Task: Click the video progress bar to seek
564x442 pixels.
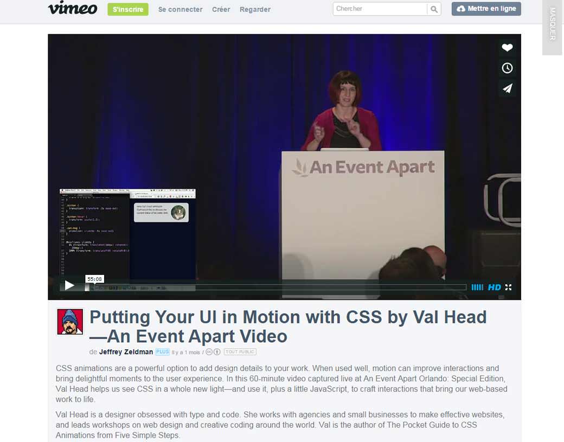Action: coord(271,287)
